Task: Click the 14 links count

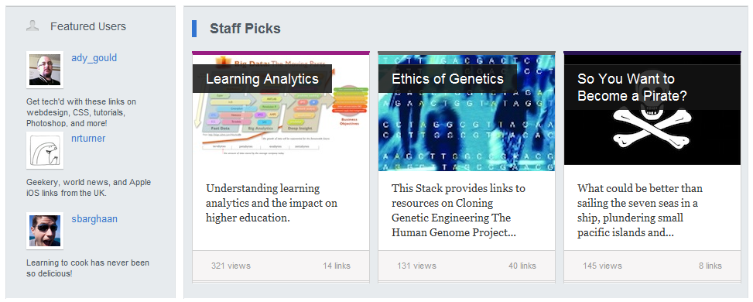Action: pos(337,266)
